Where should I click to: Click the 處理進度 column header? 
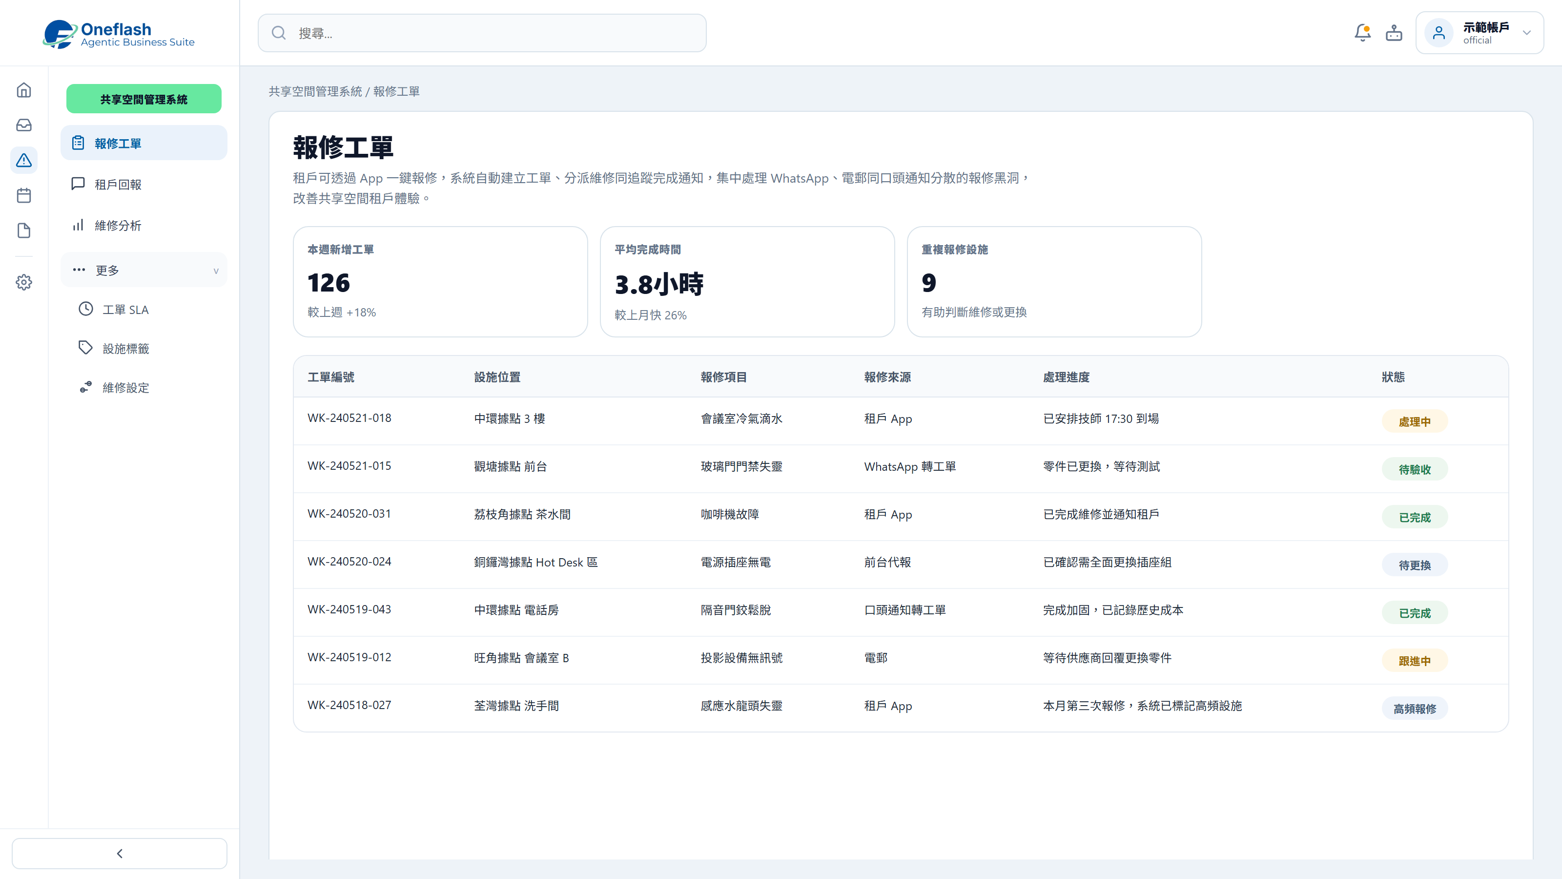1066,377
